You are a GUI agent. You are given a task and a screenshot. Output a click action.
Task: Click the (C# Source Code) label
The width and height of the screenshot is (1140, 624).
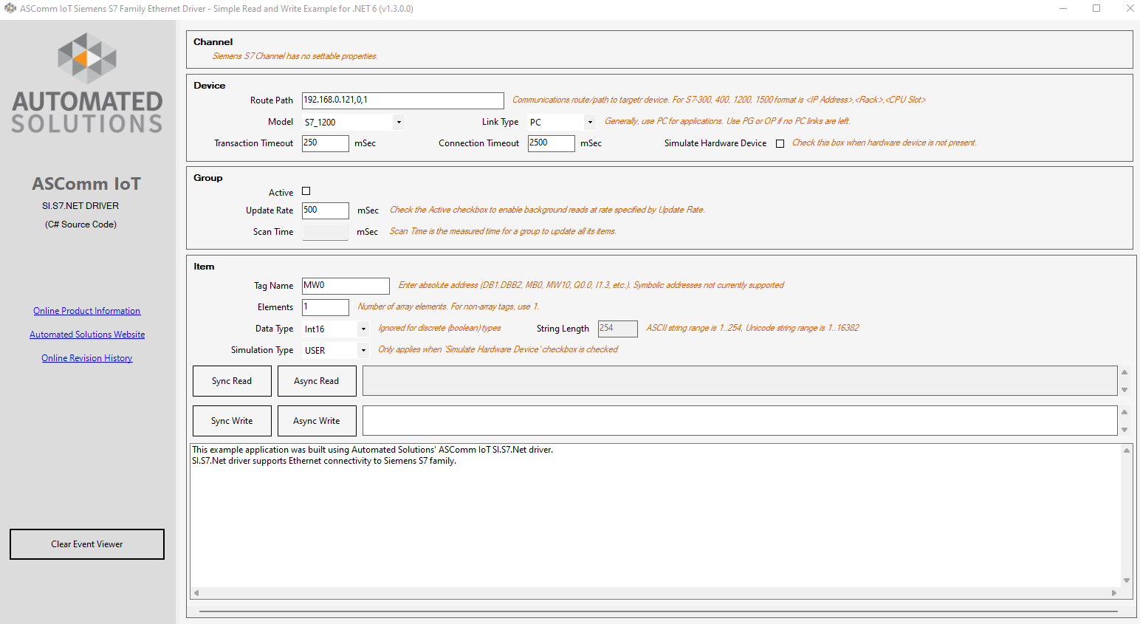click(x=80, y=224)
